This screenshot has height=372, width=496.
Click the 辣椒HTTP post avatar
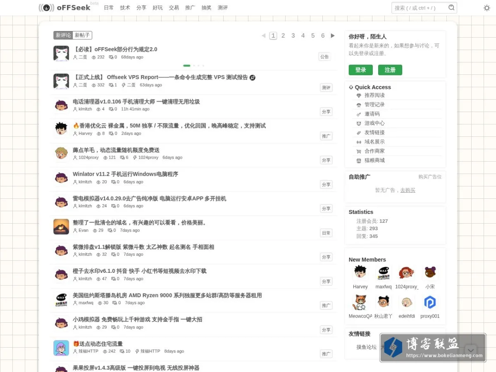pyautogui.click(x=61, y=348)
